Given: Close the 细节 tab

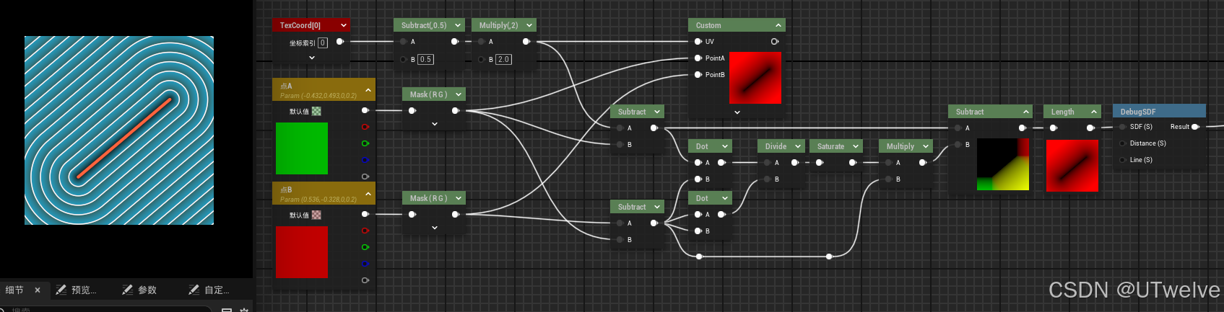Looking at the screenshot, I should point(38,290).
